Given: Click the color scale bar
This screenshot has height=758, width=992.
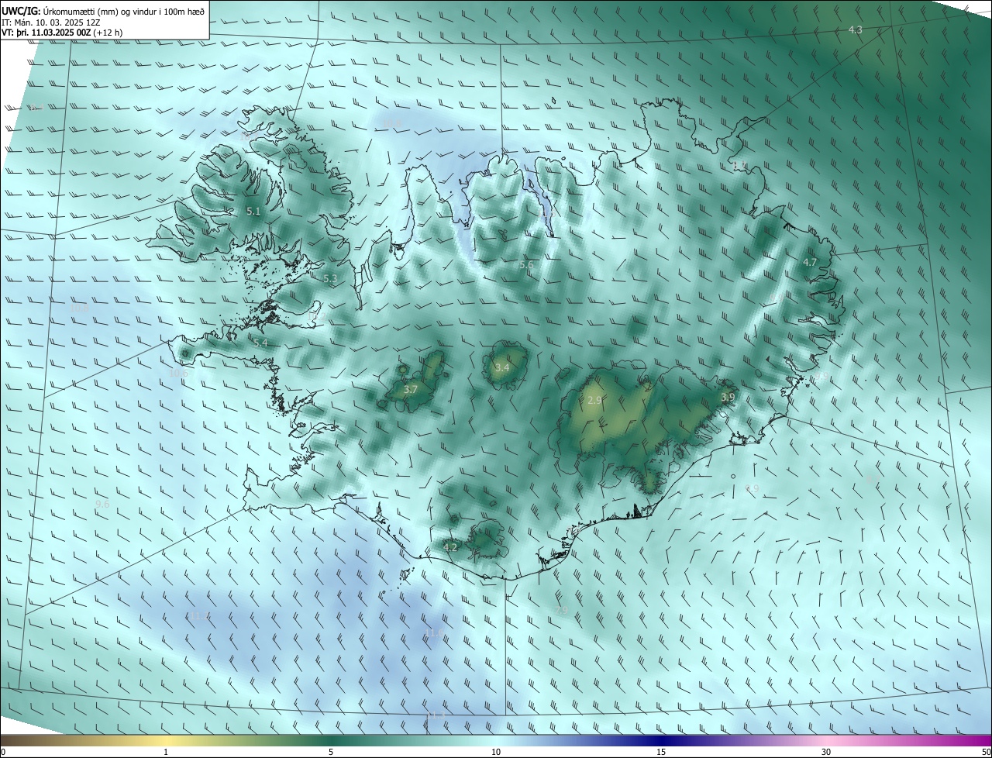Looking at the screenshot, I should click(x=496, y=740).
